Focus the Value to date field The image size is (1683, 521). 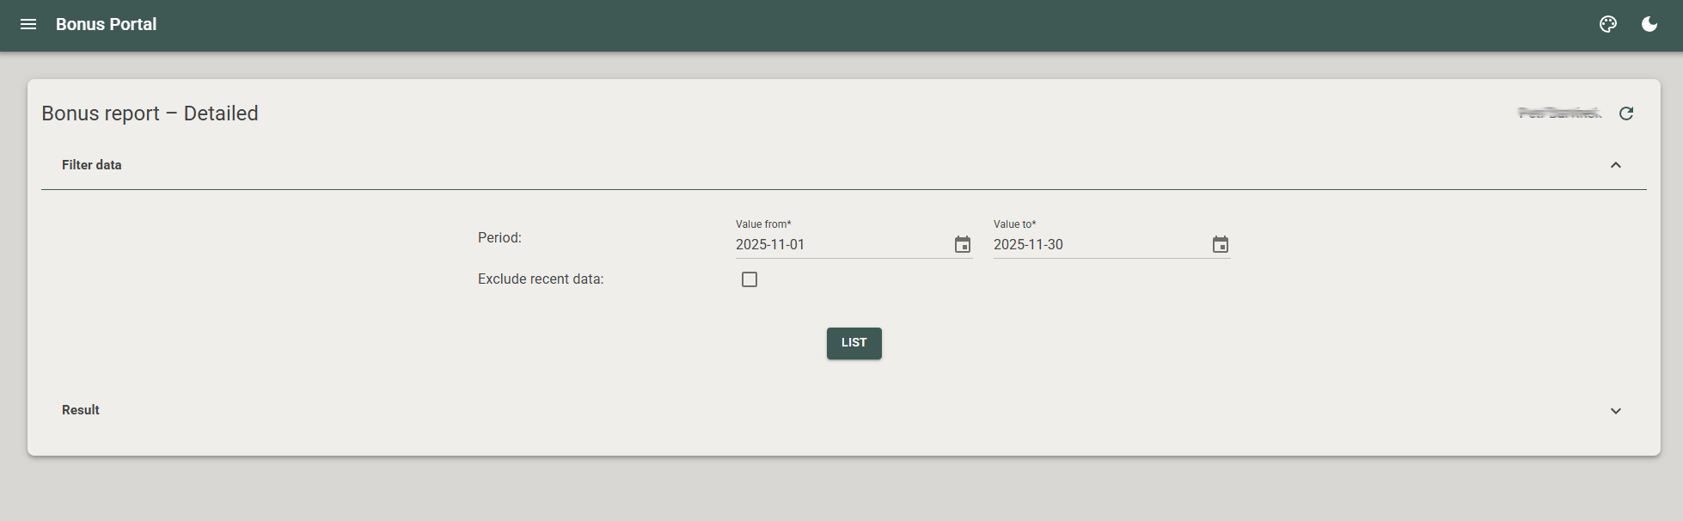coord(1096,245)
